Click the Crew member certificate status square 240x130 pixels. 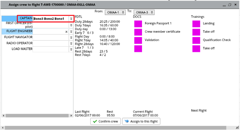click(138, 32)
